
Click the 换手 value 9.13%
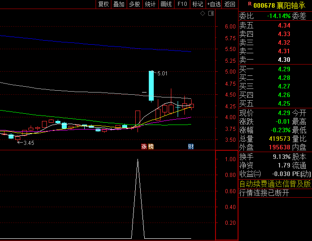click(281, 157)
